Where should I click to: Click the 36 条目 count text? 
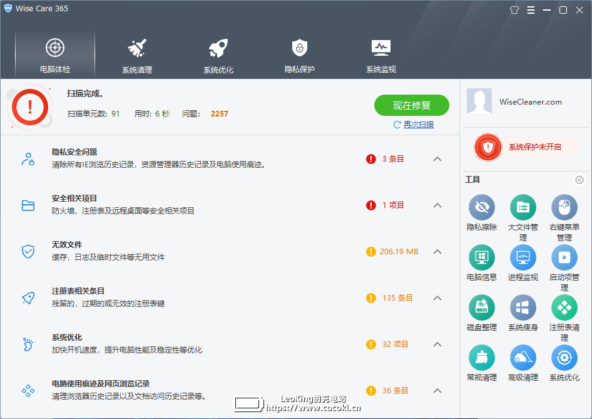395,391
